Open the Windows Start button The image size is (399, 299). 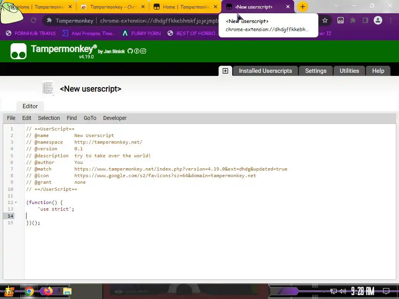9,291
